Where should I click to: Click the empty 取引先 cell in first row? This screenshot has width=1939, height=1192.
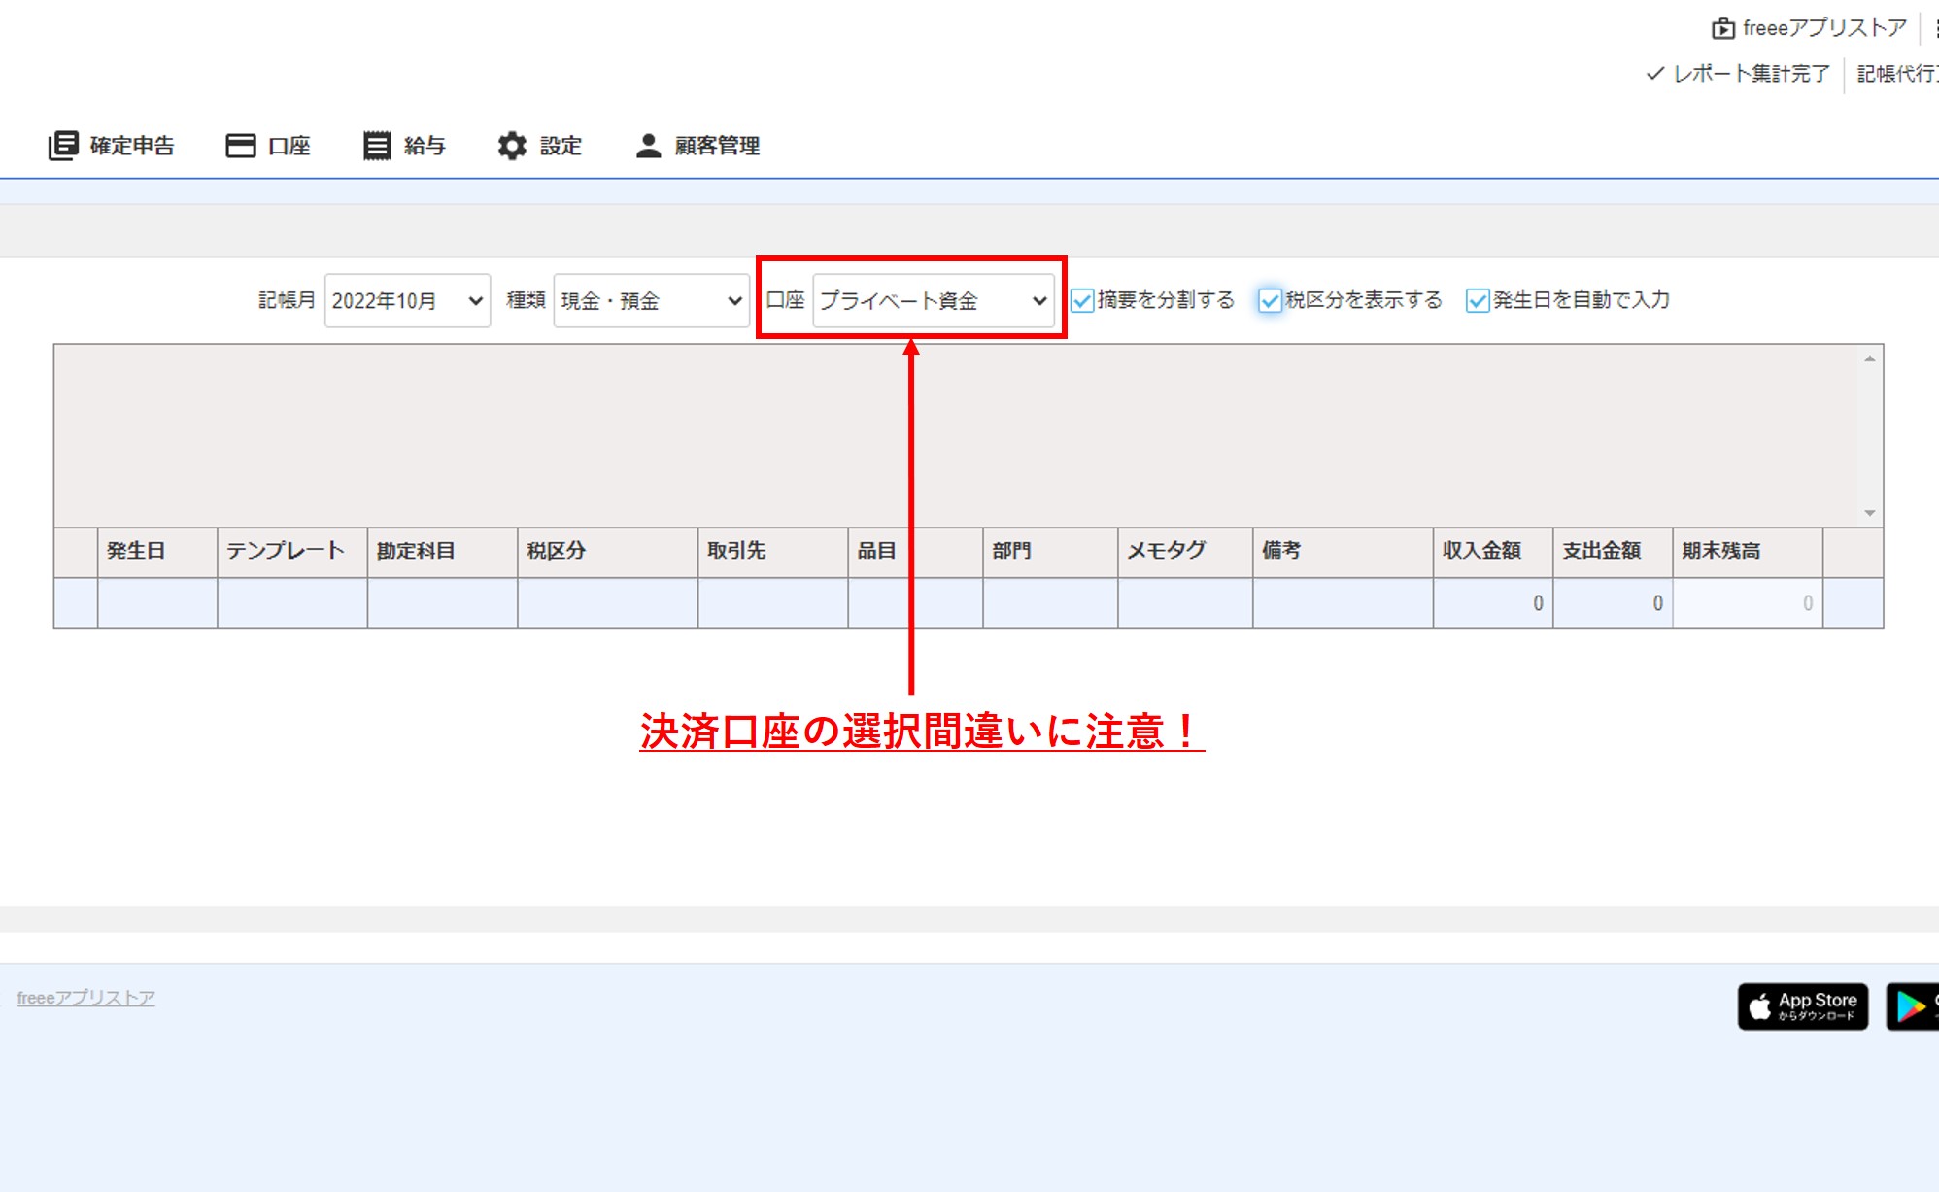click(772, 603)
